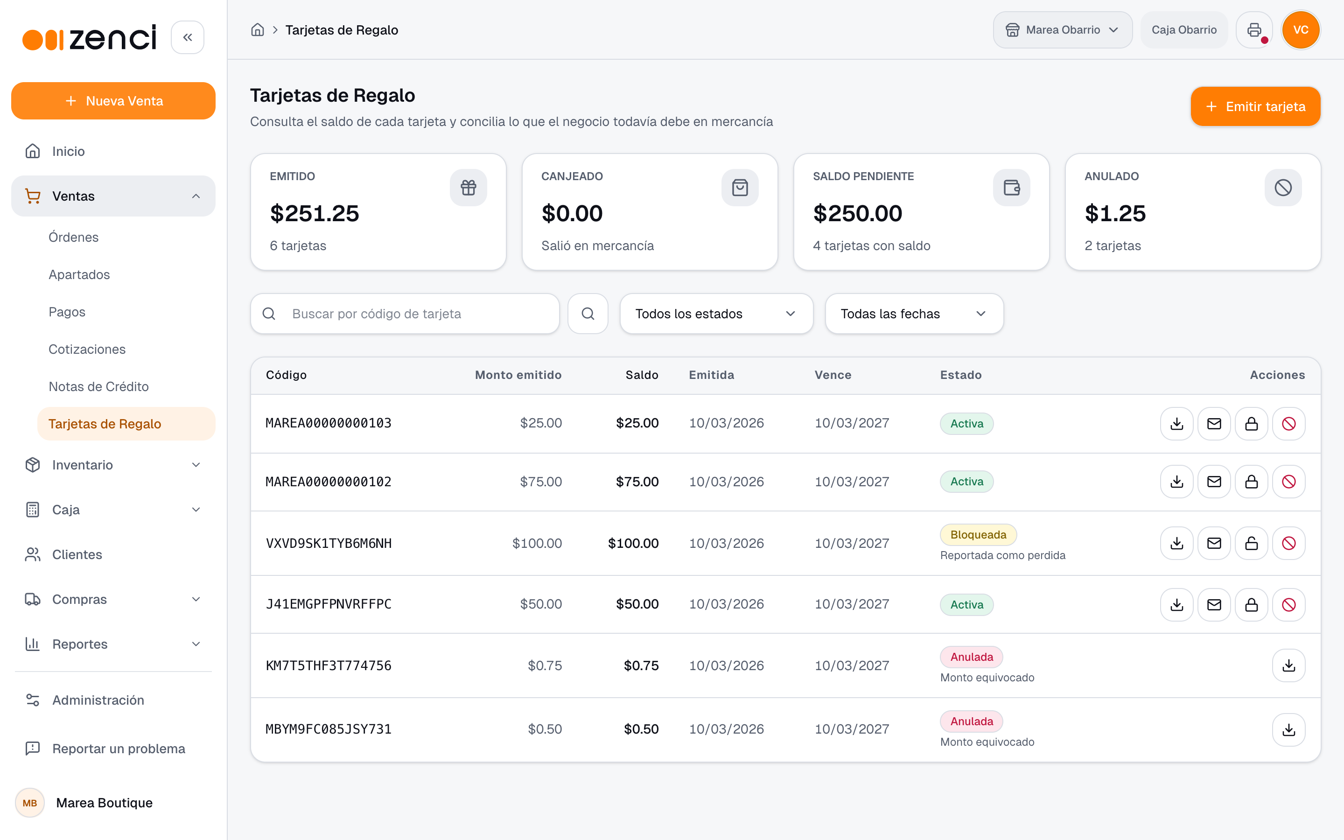Expand the Compras menu section
The height and width of the screenshot is (840, 1344).
tap(113, 600)
